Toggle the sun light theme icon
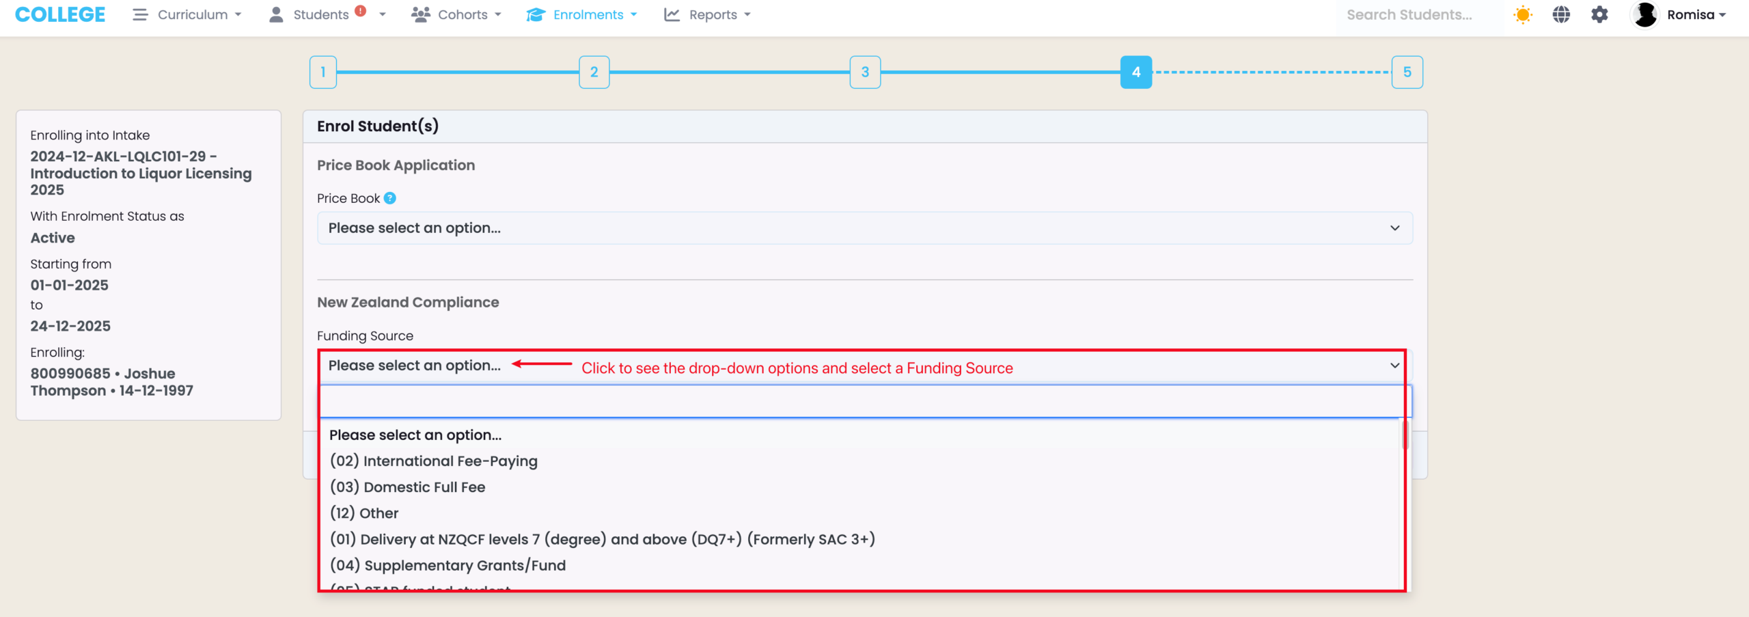 pos(1523,15)
